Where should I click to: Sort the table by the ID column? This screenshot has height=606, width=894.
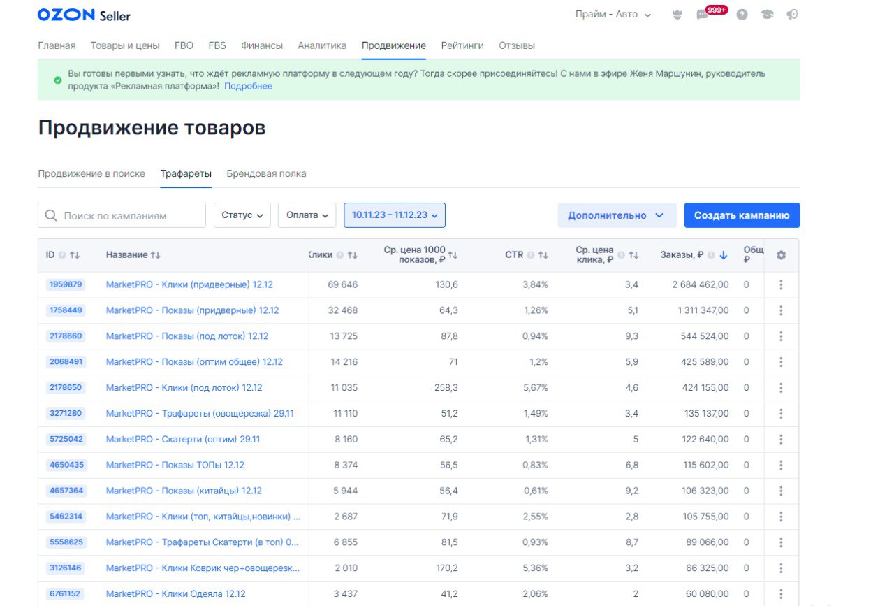(75, 255)
